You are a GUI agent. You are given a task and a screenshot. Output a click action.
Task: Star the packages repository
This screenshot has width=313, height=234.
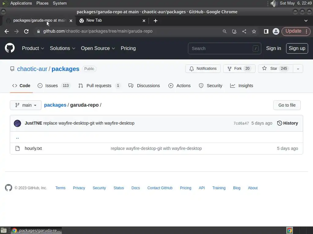[x=275, y=69]
